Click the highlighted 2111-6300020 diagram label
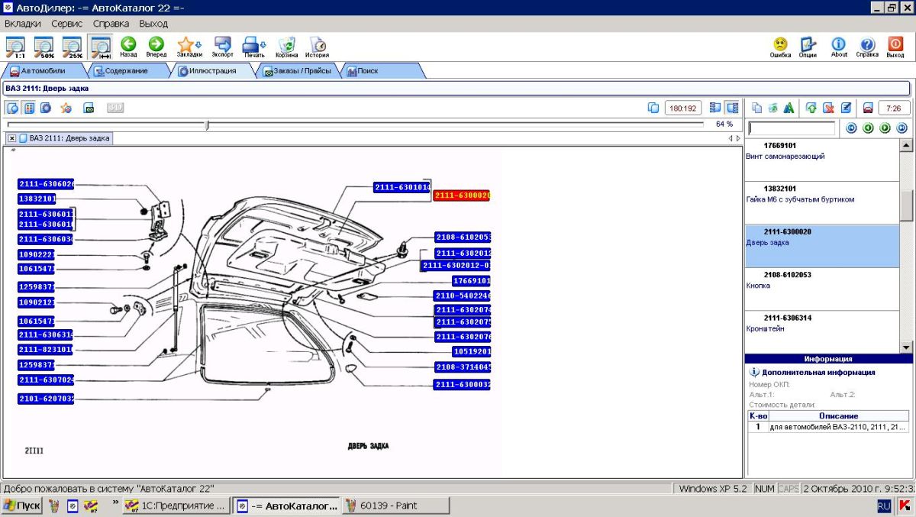916x517 pixels. point(462,195)
